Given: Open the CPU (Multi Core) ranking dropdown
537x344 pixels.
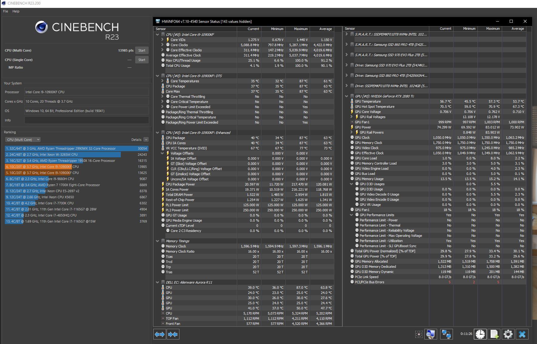Looking at the screenshot, I should 23,140.
